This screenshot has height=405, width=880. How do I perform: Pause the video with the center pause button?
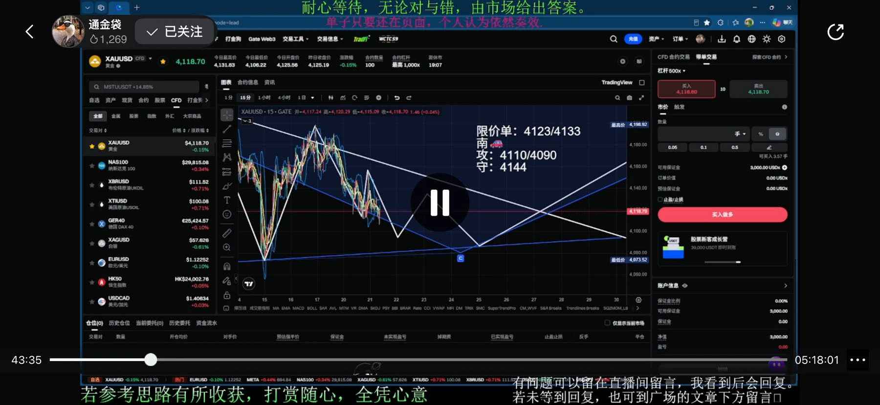point(440,202)
